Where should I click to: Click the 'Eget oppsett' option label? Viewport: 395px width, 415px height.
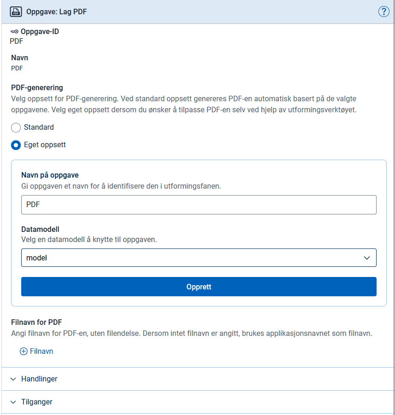(45, 145)
